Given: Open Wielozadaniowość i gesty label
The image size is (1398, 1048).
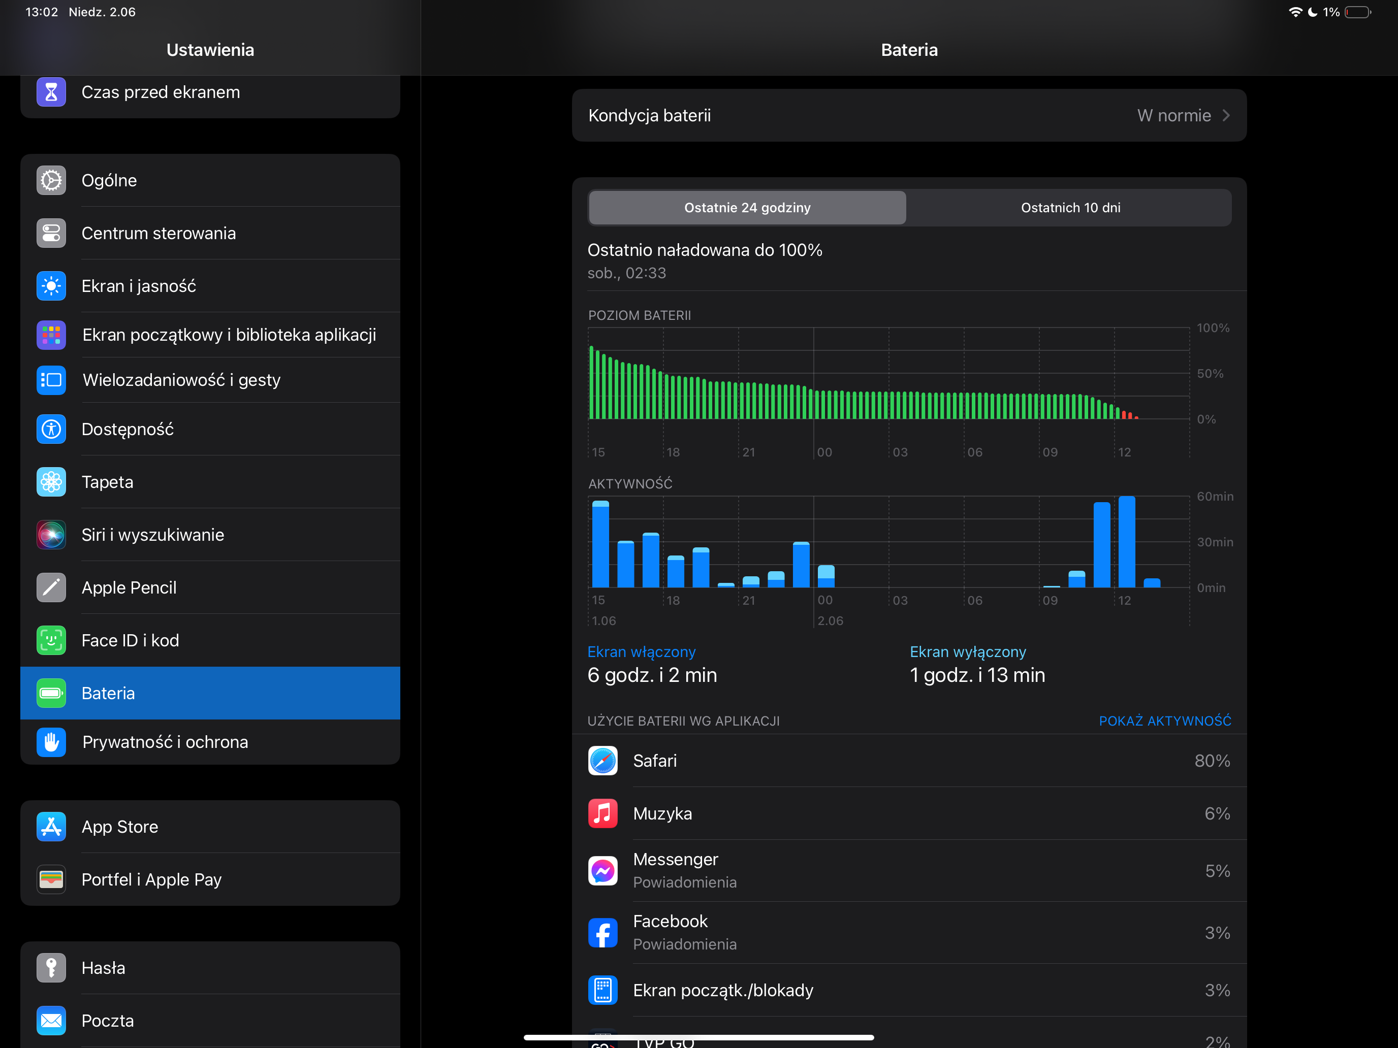Looking at the screenshot, I should pyautogui.click(x=181, y=380).
